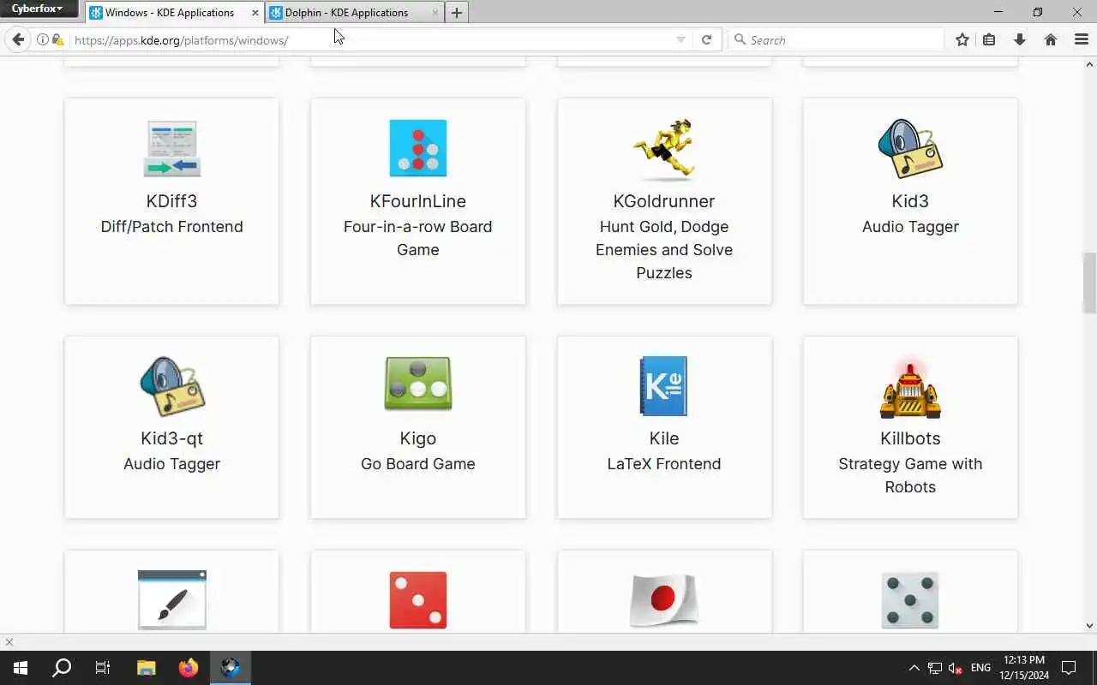Open Cyberfox application menu dropdown
The height and width of the screenshot is (685, 1097).
pos(38,9)
